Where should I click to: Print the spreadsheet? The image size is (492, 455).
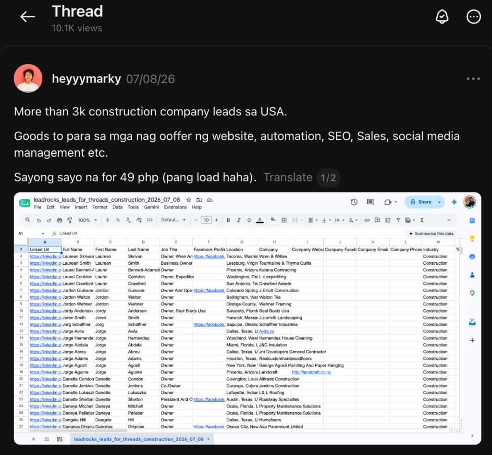[x=59, y=220]
